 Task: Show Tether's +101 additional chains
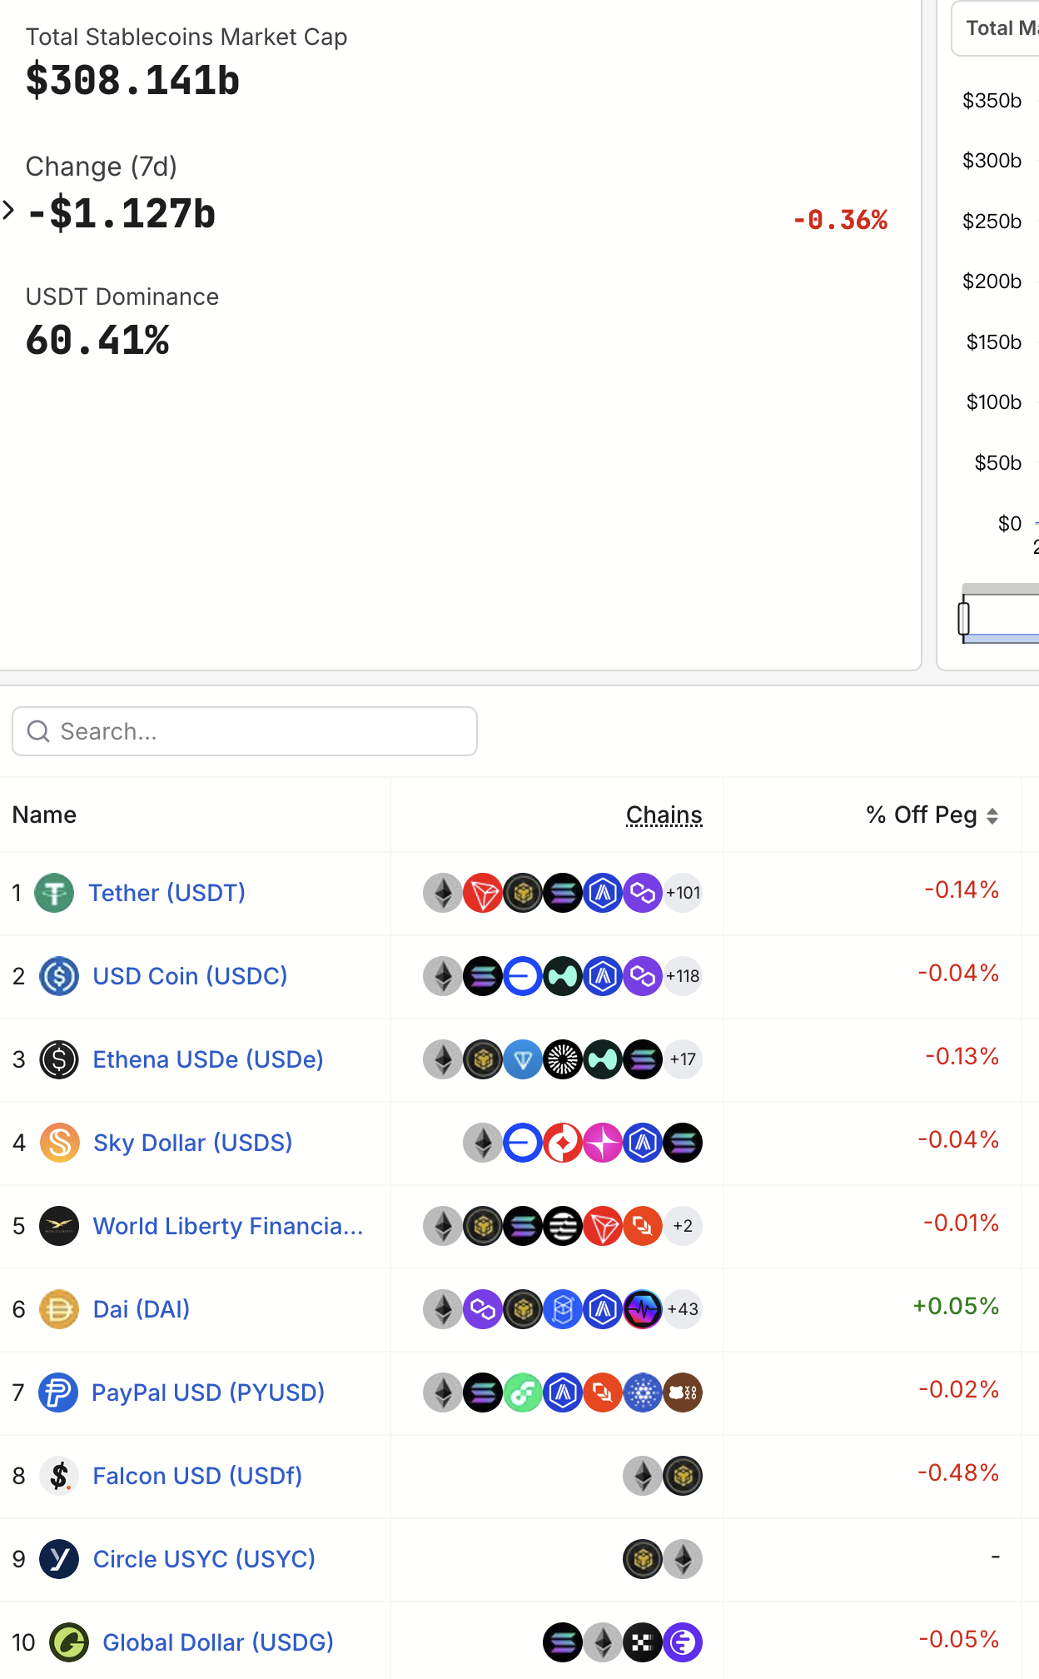pyautogui.click(x=683, y=893)
